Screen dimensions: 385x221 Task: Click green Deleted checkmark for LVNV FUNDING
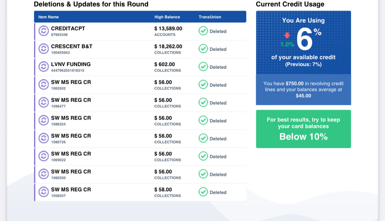(203, 67)
